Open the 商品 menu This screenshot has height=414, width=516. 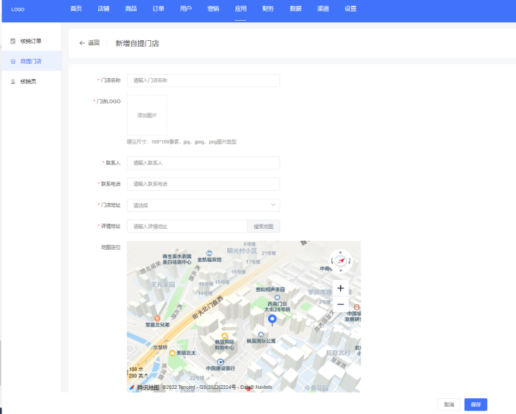(131, 9)
